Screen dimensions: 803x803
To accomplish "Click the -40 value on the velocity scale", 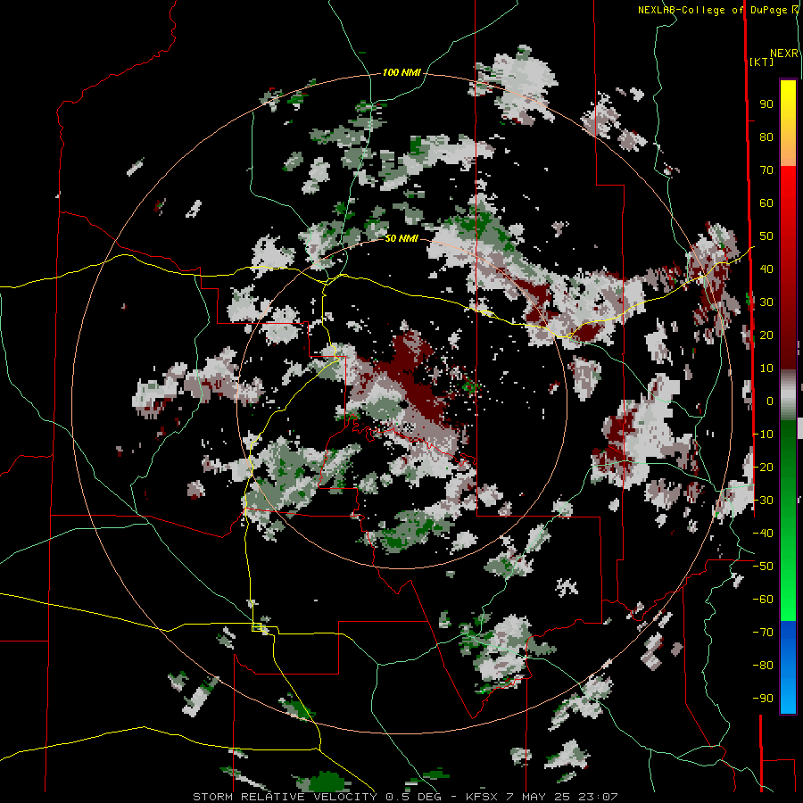I will [x=763, y=534].
